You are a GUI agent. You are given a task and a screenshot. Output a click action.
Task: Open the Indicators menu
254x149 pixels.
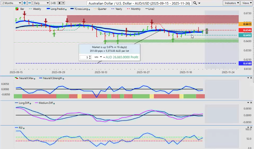[x=231, y=3]
